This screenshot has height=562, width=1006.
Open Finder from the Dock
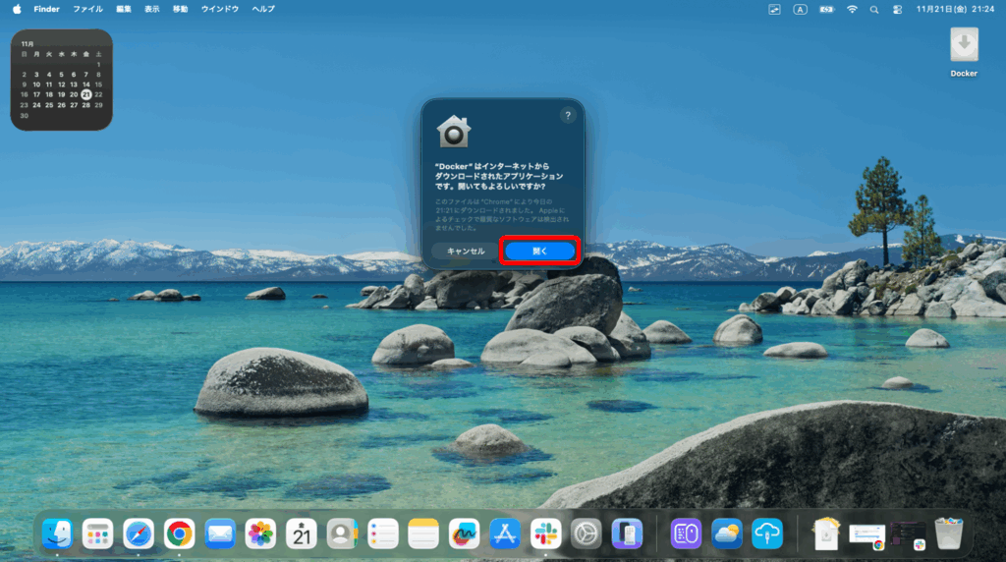(x=57, y=534)
